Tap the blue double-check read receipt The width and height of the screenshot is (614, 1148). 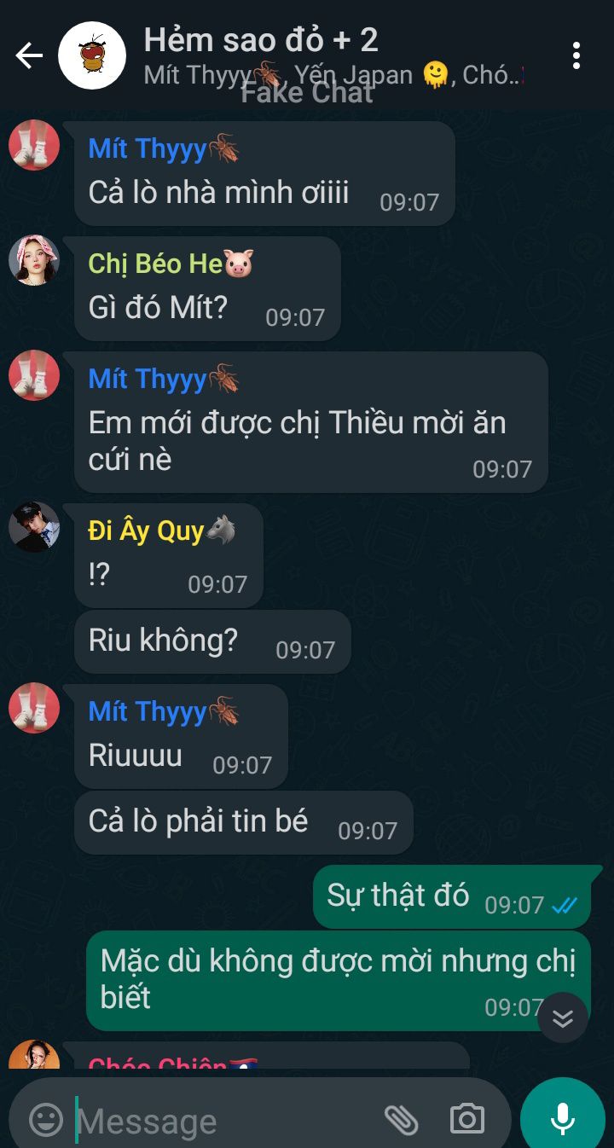565,906
